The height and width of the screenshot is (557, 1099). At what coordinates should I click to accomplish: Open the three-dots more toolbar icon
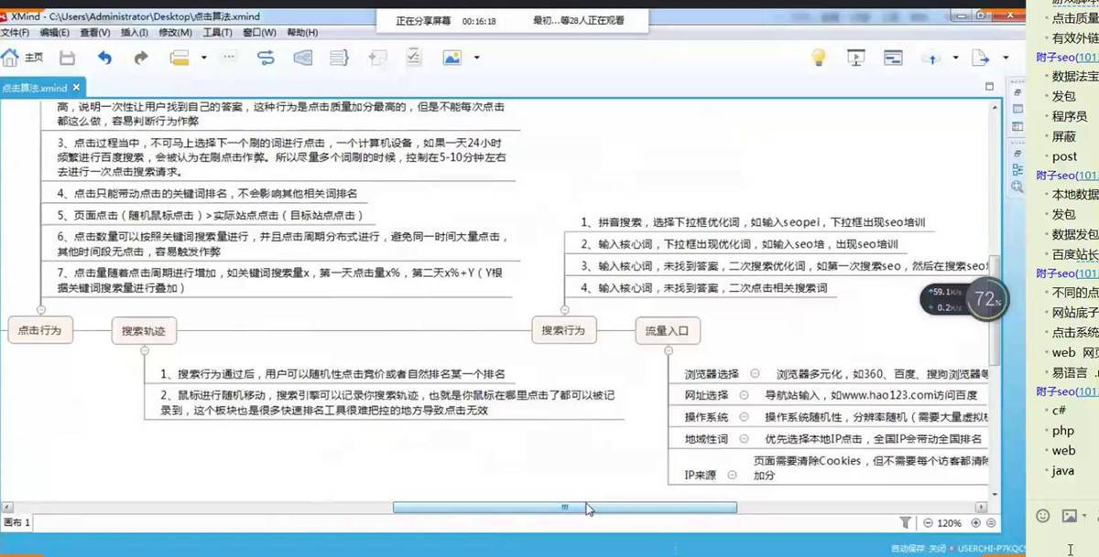coord(229,58)
